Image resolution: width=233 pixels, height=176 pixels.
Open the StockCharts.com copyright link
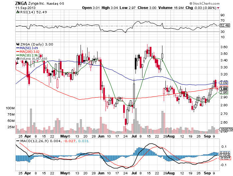pos(204,3)
